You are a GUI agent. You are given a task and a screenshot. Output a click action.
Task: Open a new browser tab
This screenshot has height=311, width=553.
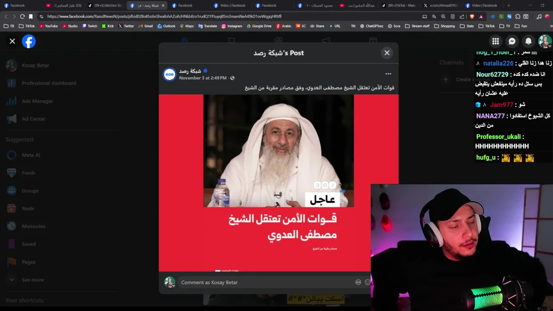(509, 6)
